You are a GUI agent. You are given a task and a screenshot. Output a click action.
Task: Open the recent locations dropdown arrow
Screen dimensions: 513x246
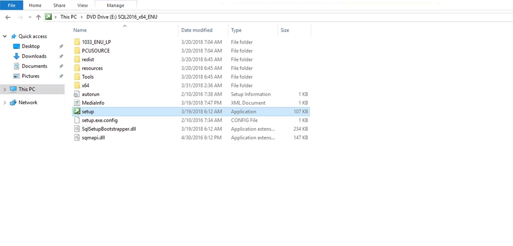click(x=30, y=17)
